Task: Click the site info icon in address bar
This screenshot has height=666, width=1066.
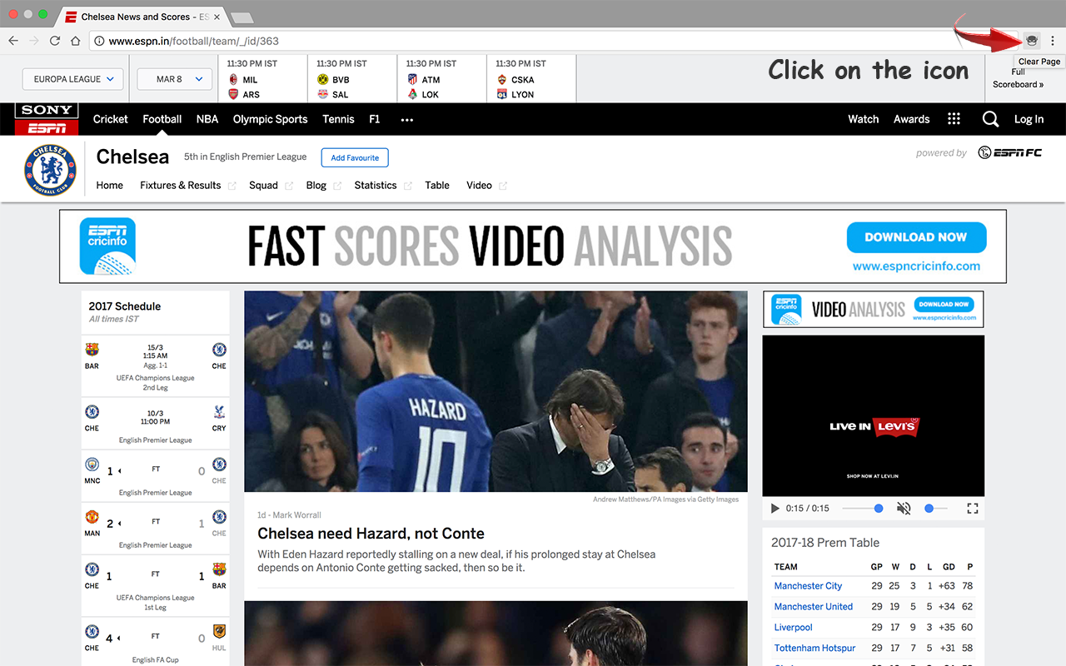Action: pos(98,40)
